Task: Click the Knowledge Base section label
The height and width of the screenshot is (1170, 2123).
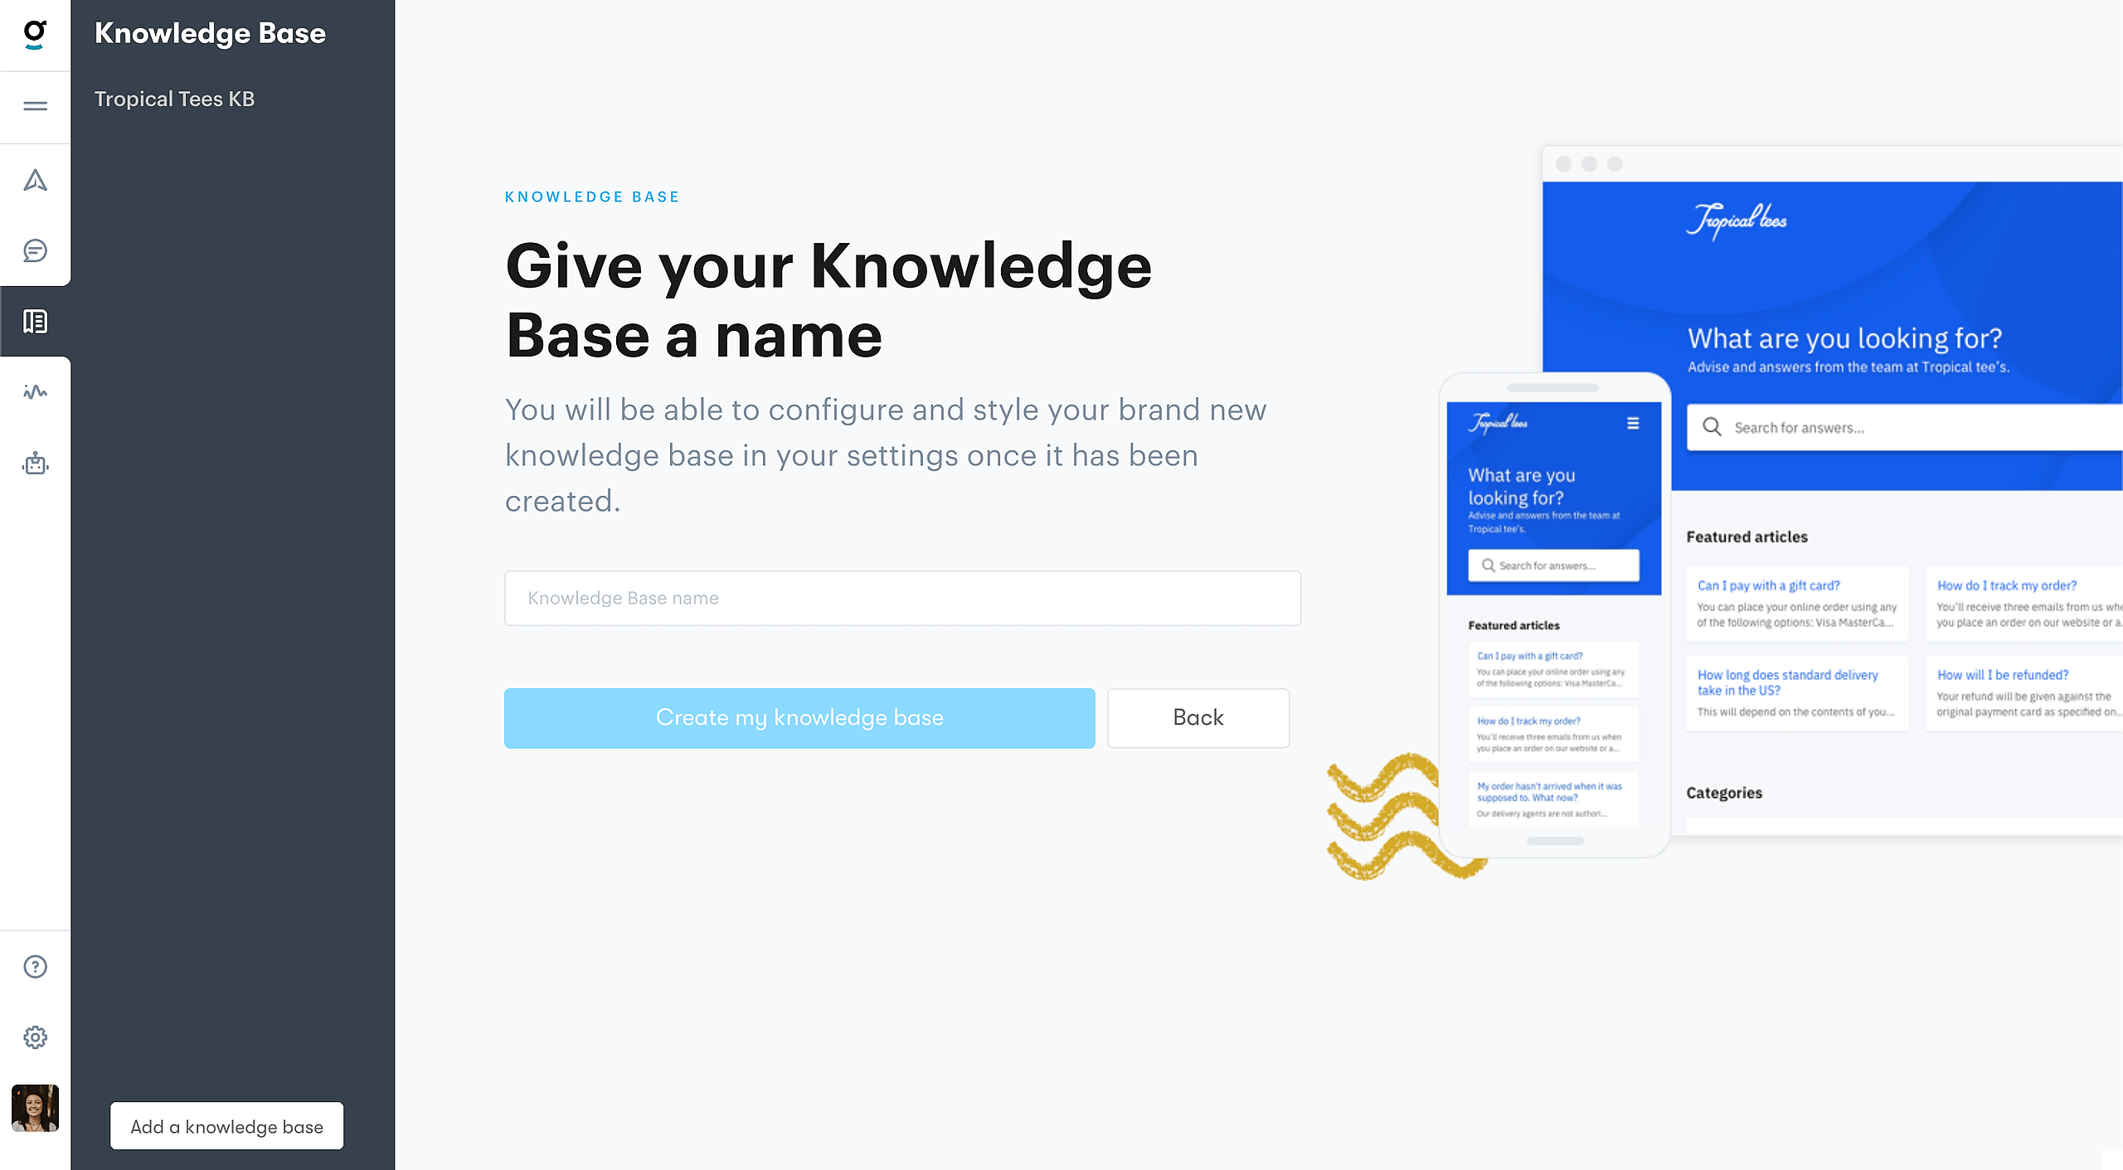Action: point(592,197)
